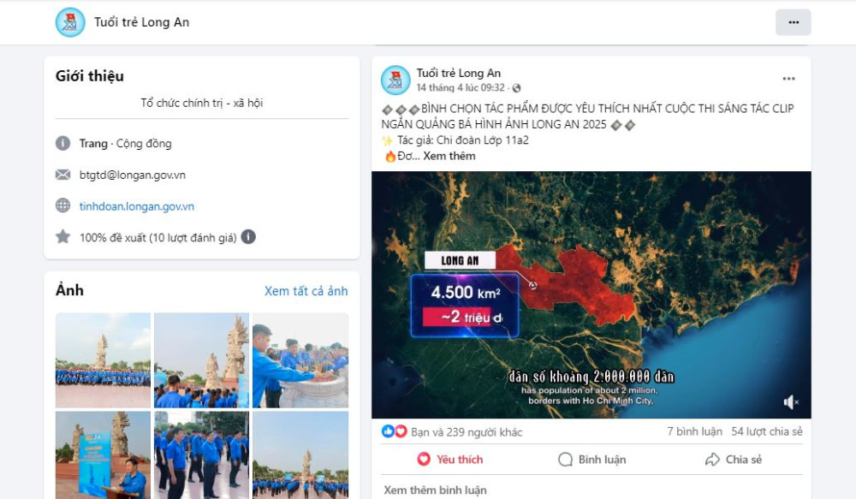This screenshot has height=499, width=856.
Task: Play the Long An map video
Action: tap(591, 294)
